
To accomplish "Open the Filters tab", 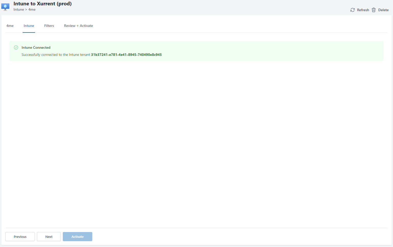I will tap(49, 26).
